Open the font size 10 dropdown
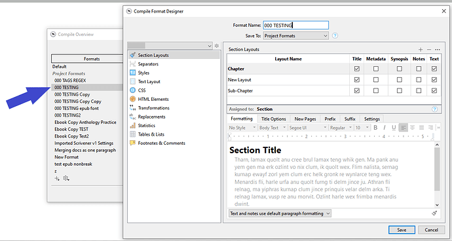The height and width of the screenshot is (241, 452). [362, 128]
